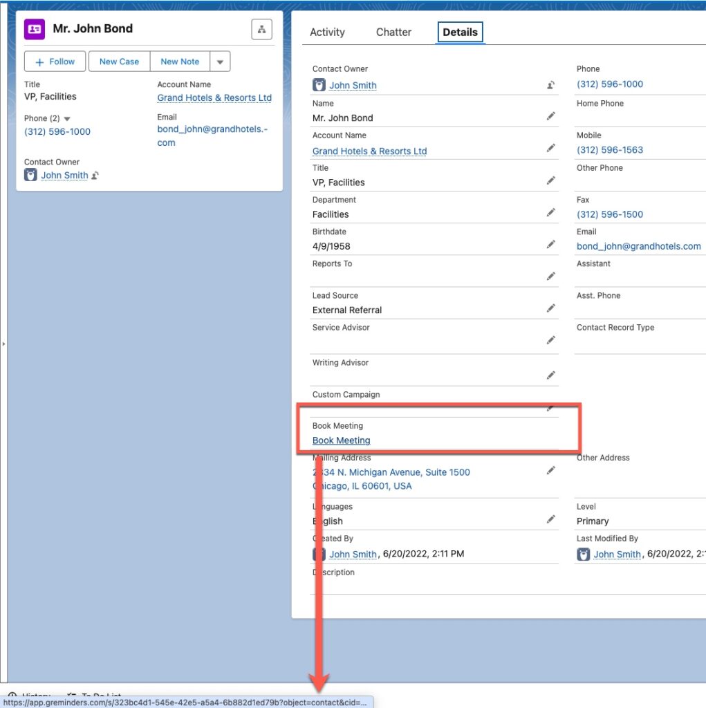Open the Book Meeting link
Screen dimensions: 706x708
[x=341, y=440]
